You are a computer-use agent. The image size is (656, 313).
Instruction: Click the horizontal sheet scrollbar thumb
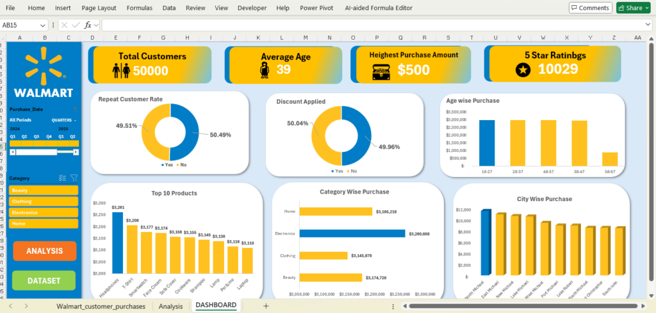(522, 306)
